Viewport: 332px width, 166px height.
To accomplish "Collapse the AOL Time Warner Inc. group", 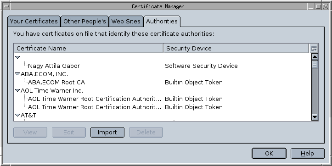I will [x=17, y=90].
